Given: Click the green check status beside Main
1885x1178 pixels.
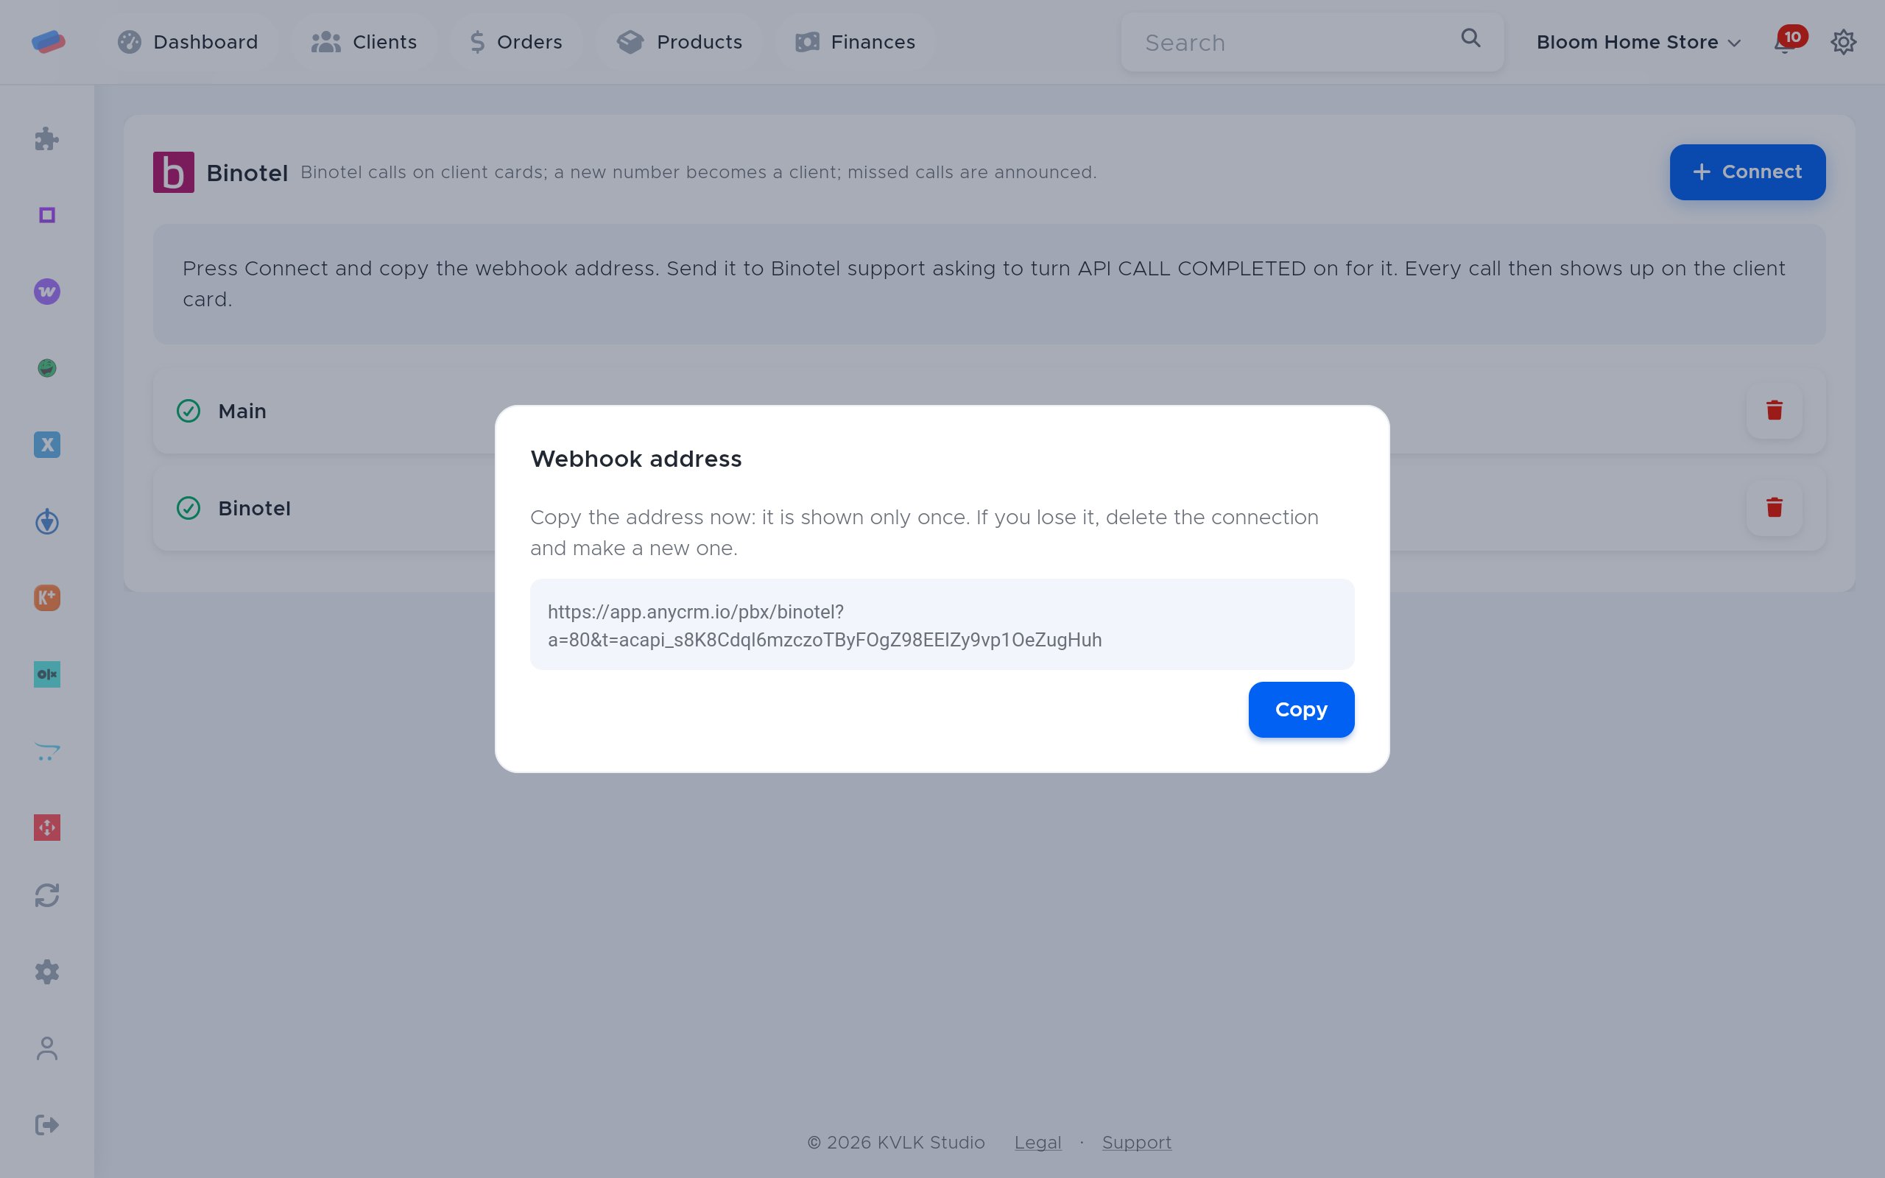Looking at the screenshot, I should tap(188, 411).
